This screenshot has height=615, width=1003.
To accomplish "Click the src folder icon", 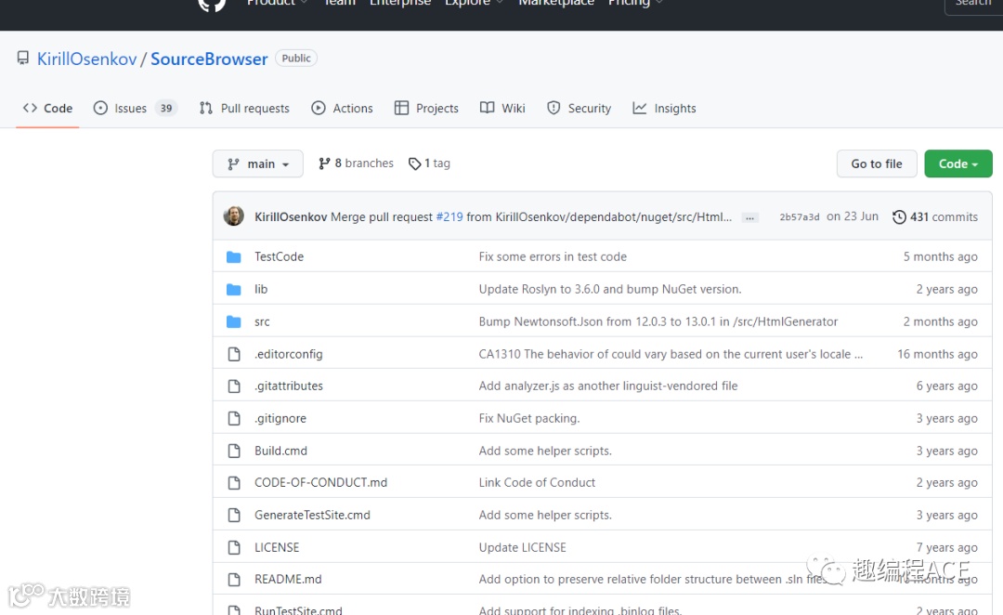I will tap(233, 321).
